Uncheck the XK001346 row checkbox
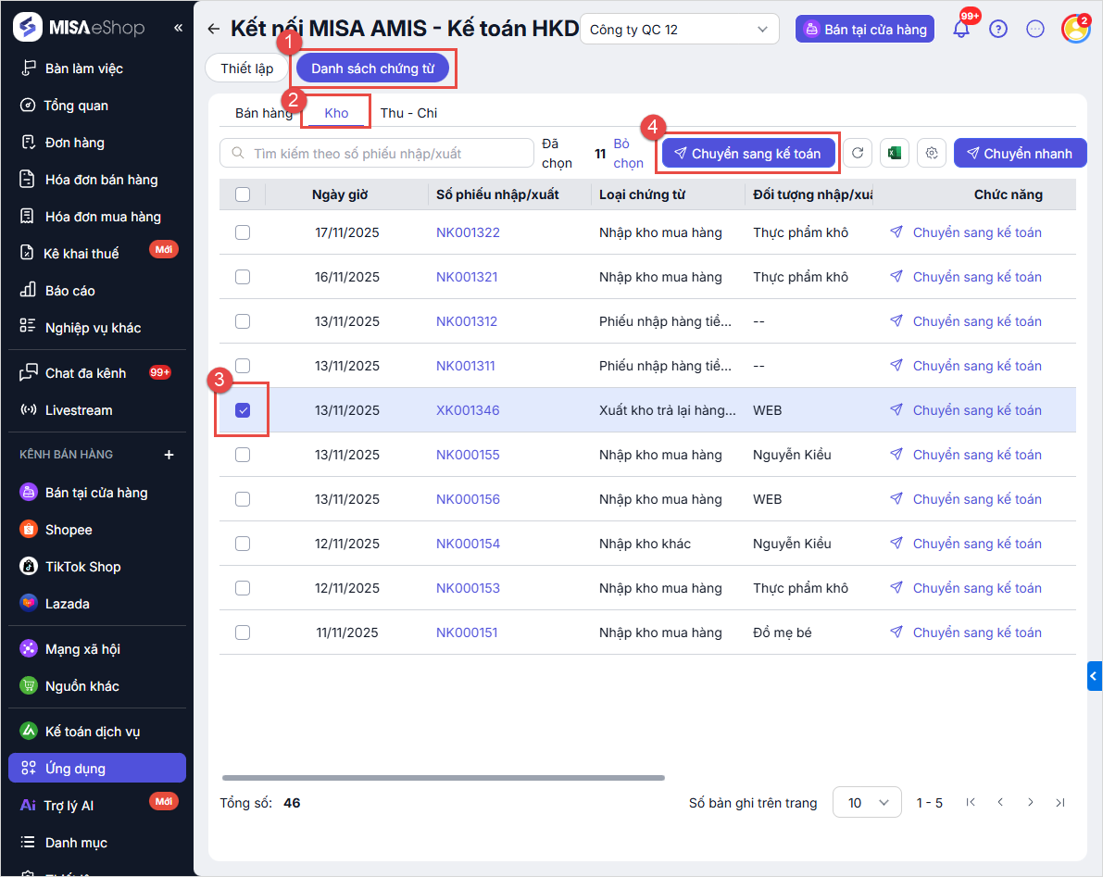This screenshot has height=877, width=1103. [243, 410]
